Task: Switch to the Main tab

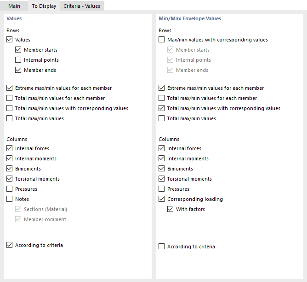Action: pyautogui.click(x=14, y=6)
